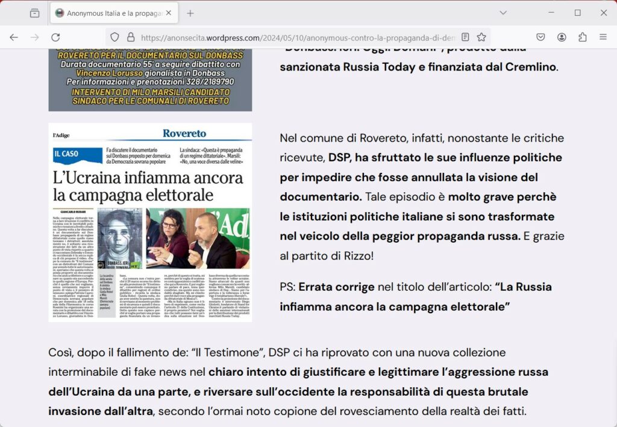Go back to the previous page
Screen dimensions: 617x427
(x=14, y=37)
